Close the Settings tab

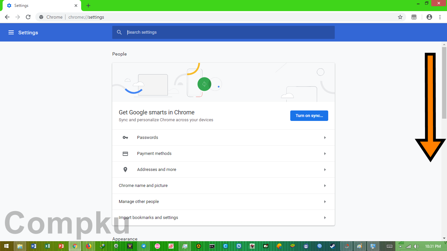click(x=76, y=6)
